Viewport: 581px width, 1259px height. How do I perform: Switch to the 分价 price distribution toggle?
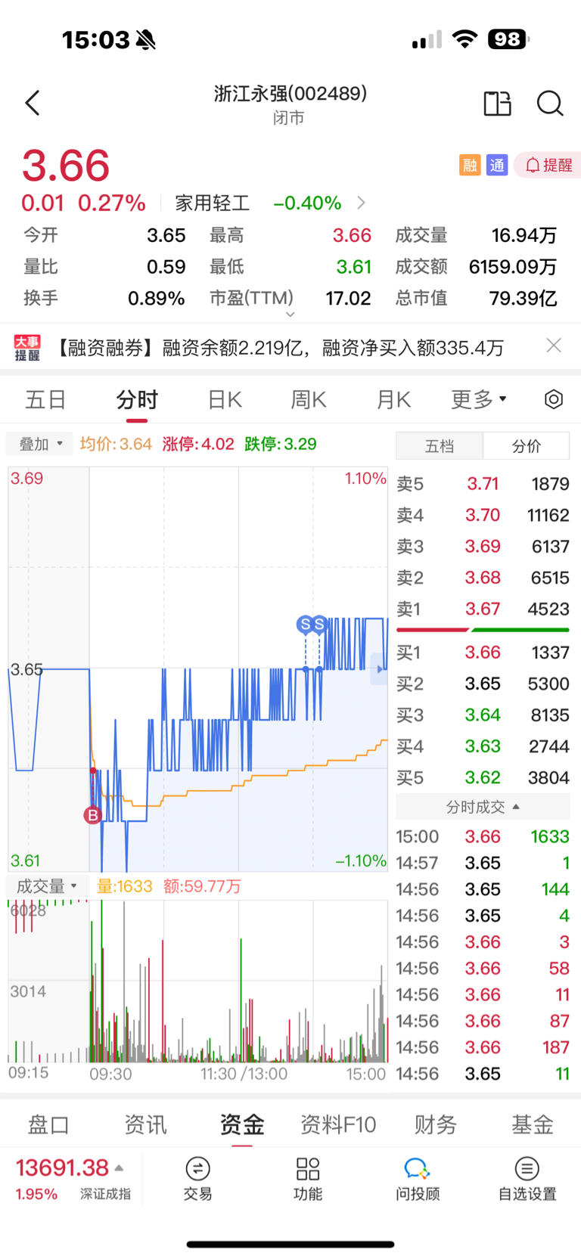coord(527,446)
